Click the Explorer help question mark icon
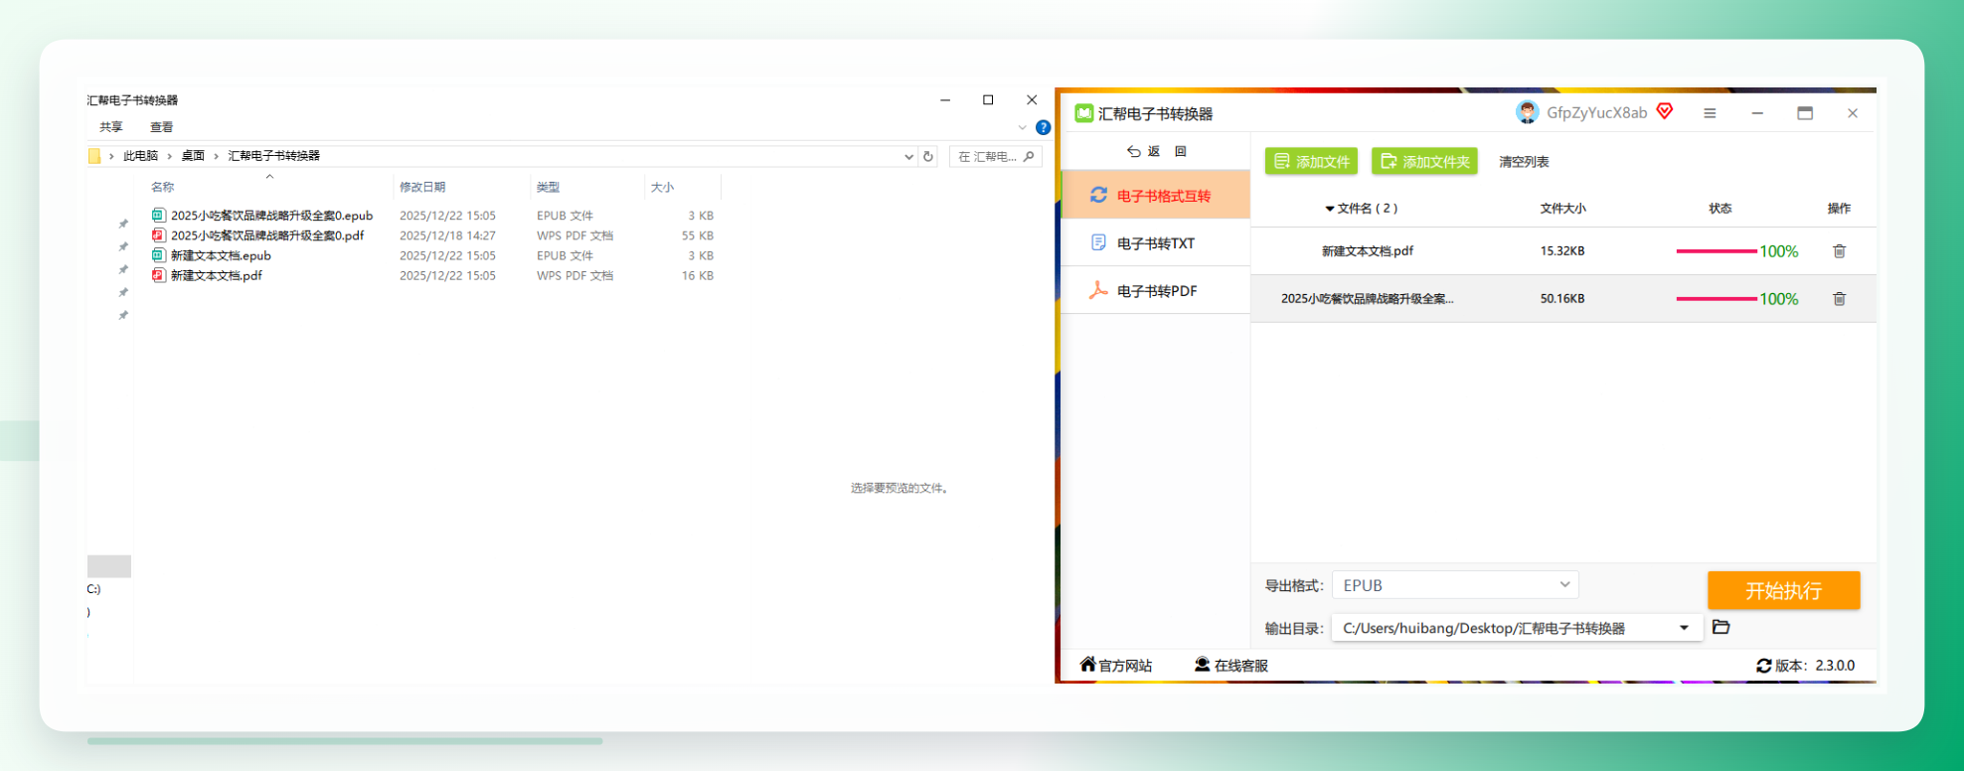1964x771 pixels. pyautogui.click(x=1043, y=127)
